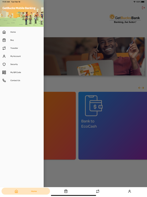Tap the My Account person icon in the side menu
This screenshot has height=197, width=147.
tap(4, 56)
